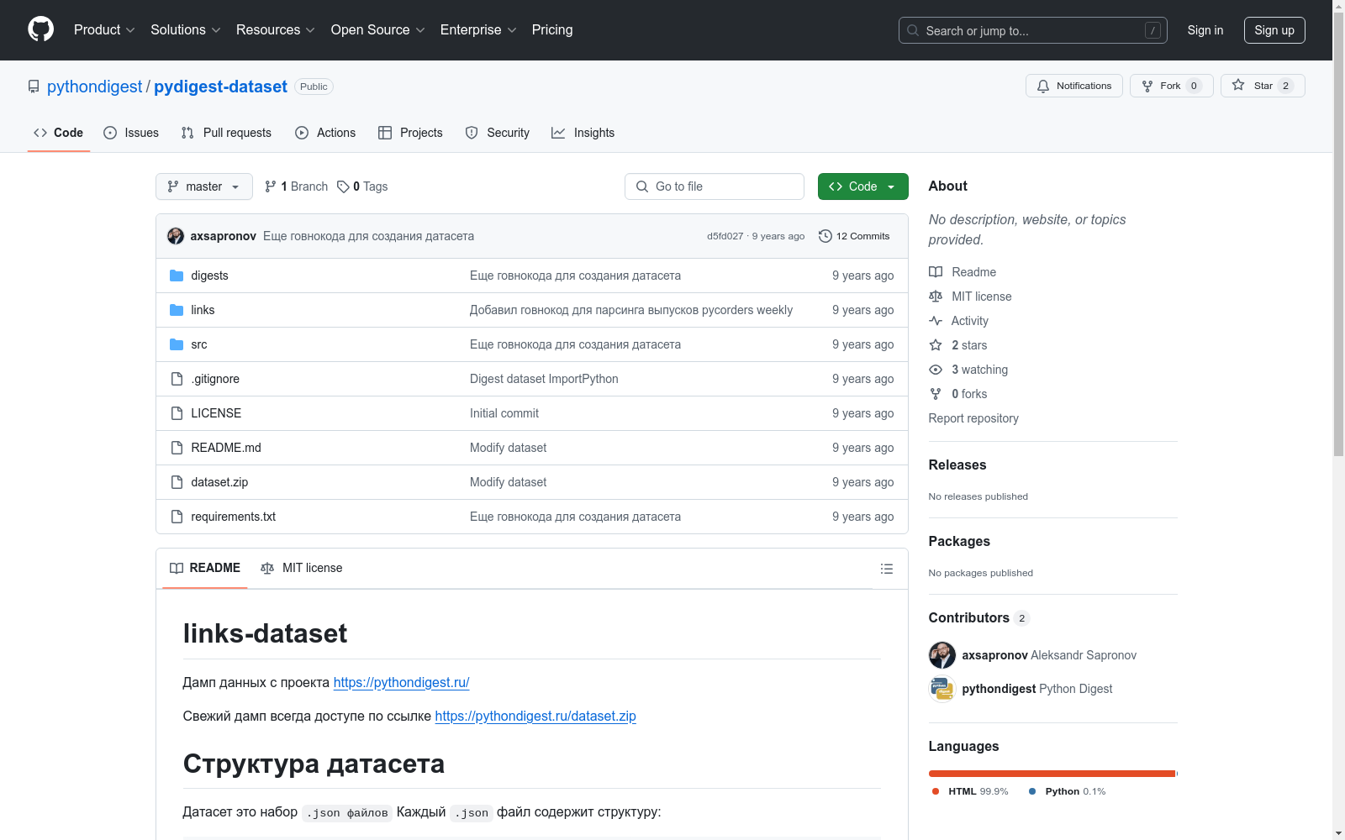
Task: Switch to the Pull requests tab
Action: [x=226, y=133]
